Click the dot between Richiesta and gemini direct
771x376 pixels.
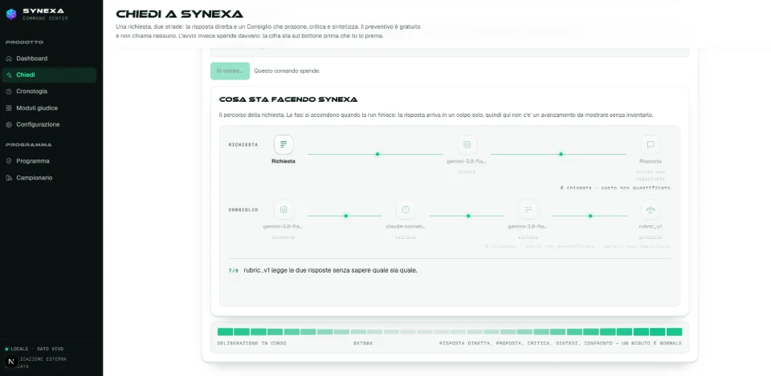click(377, 154)
